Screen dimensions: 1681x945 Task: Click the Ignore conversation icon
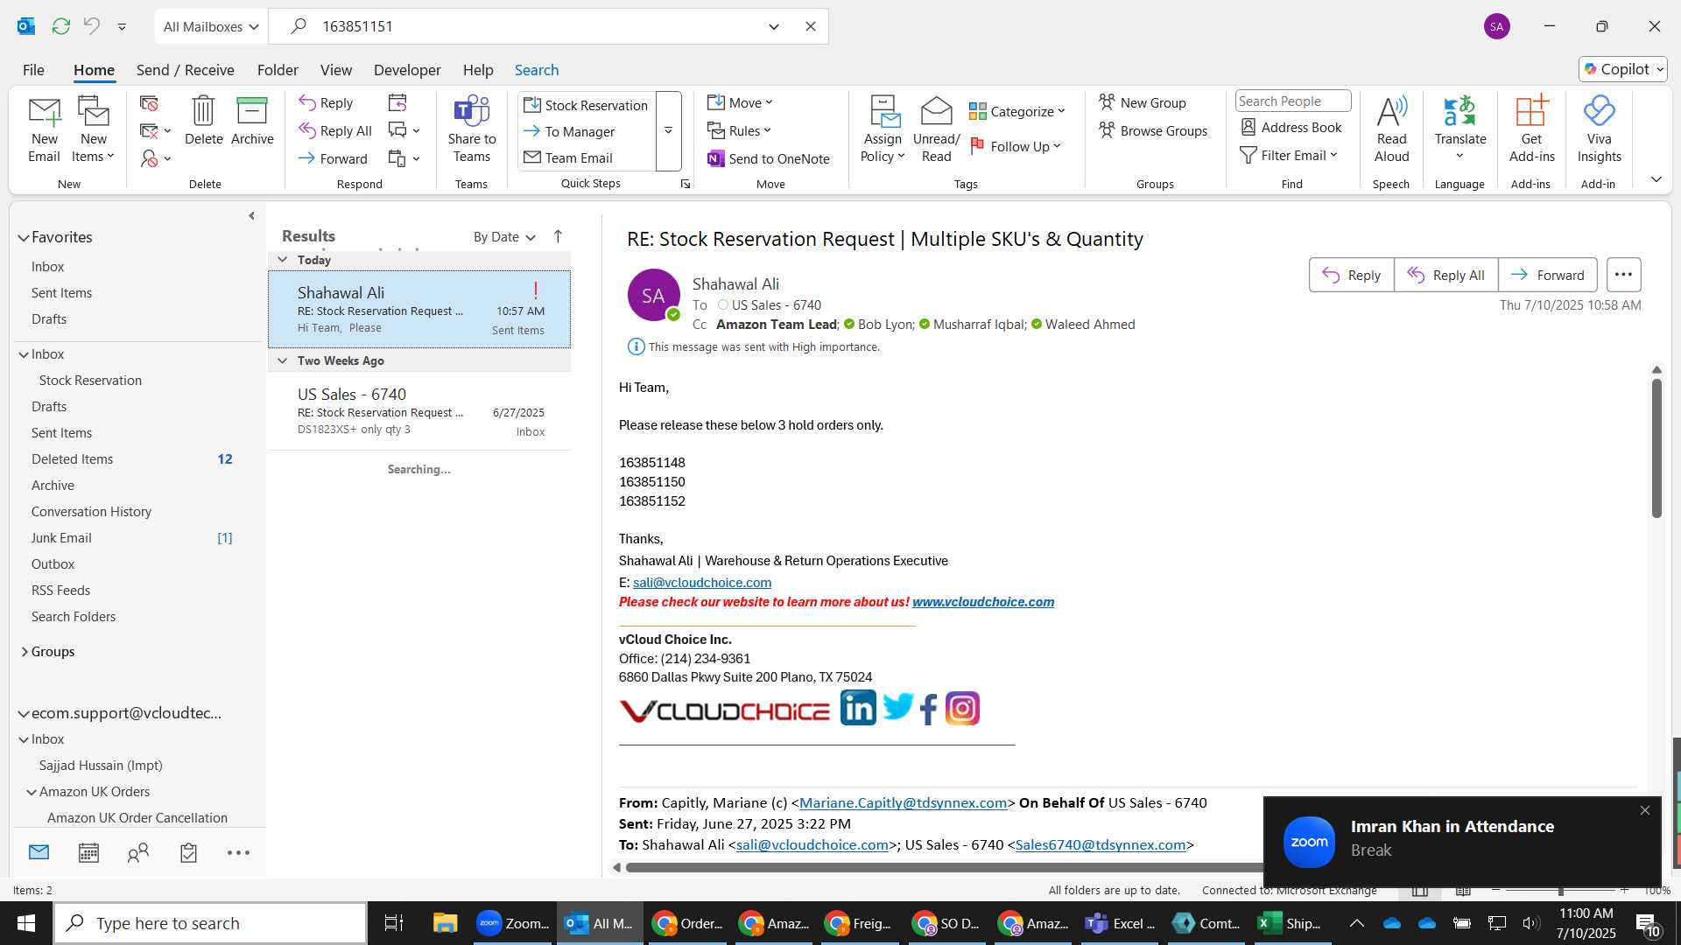[150, 103]
